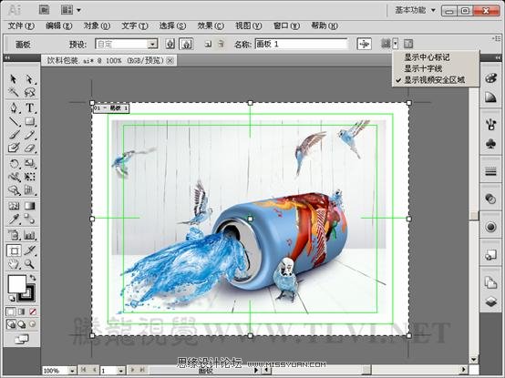Go to Bridge via the Br icon
The height and width of the screenshot is (378, 505).
[x=44, y=10]
